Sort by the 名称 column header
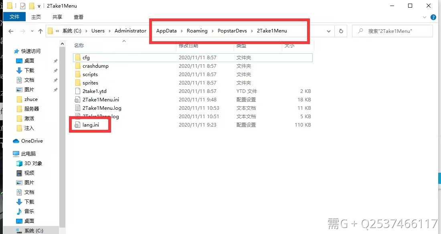441x234 pixels. (79, 45)
